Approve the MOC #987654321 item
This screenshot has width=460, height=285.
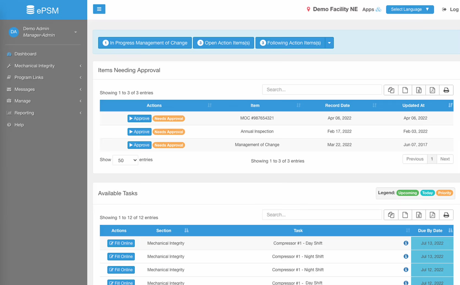[x=139, y=118]
